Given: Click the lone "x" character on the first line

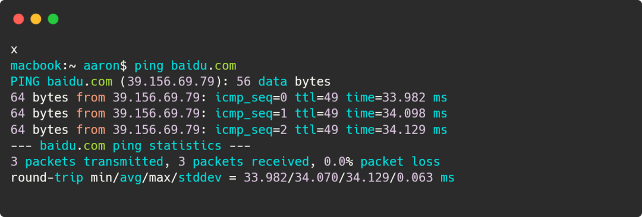Looking at the screenshot, I should [x=14, y=50].
